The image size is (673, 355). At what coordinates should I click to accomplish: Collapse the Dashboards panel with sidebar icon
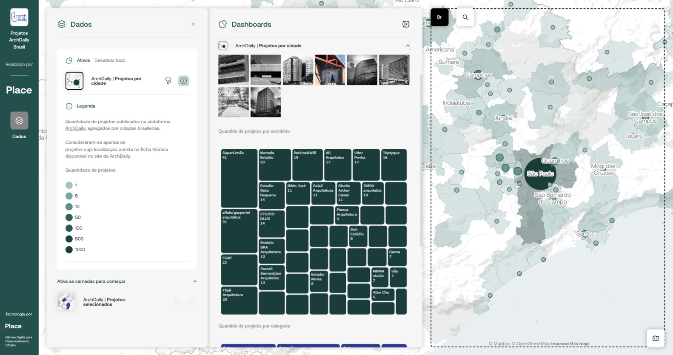point(406,24)
